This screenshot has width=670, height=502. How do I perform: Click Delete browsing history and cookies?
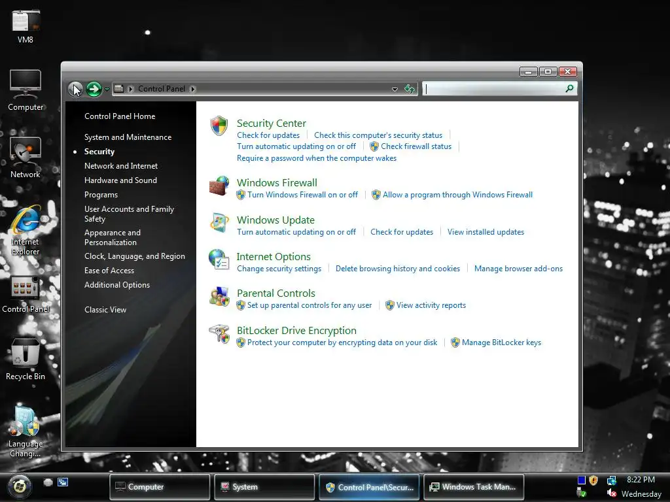pyautogui.click(x=398, y=269)
